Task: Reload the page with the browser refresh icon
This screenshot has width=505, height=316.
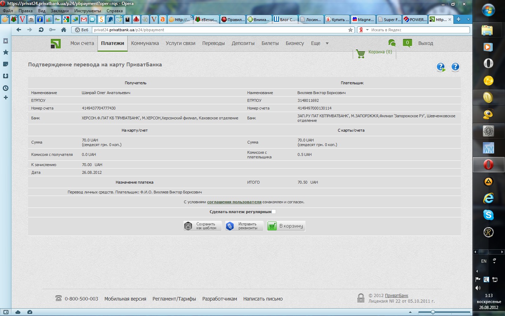Action: 41,30
